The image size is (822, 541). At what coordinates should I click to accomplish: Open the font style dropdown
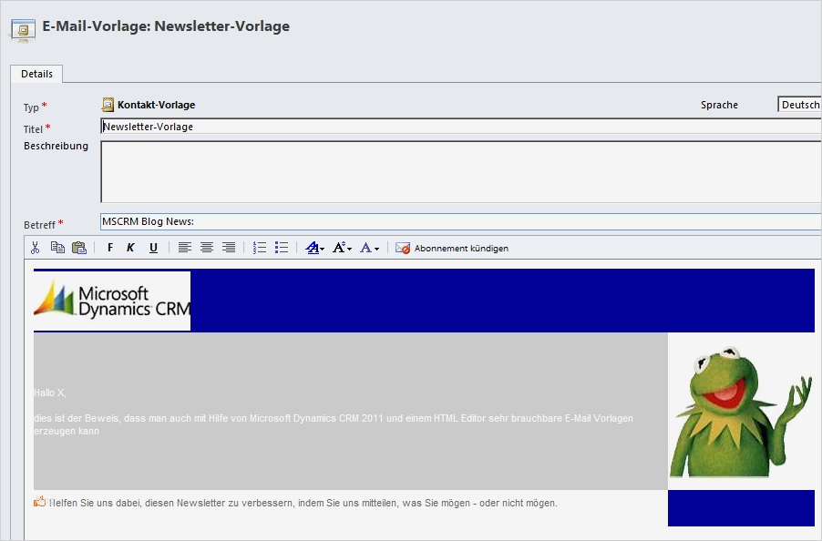pyautogui.click(x=315, y=248)
